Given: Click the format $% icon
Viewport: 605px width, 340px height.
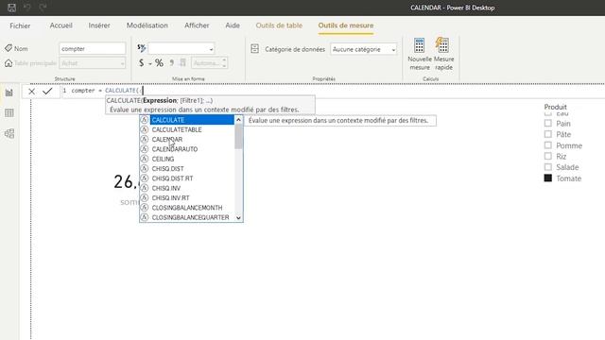Looking at the screenshot, I should point(142,48).
